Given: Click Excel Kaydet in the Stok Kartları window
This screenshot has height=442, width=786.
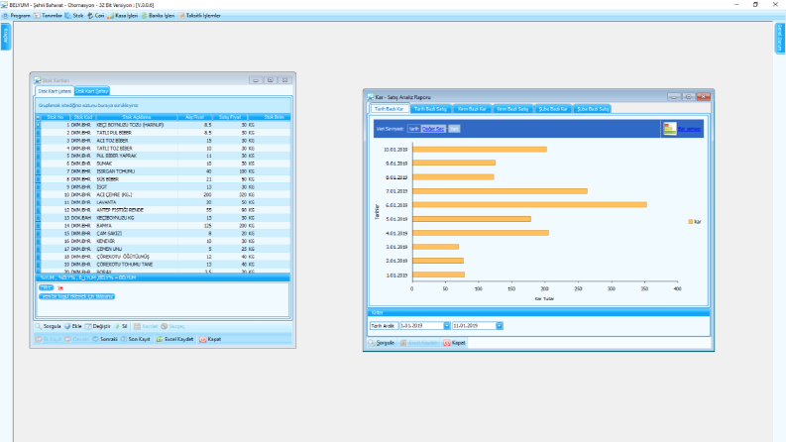Looking at the screenshot, I should click(x=175, y=339).
